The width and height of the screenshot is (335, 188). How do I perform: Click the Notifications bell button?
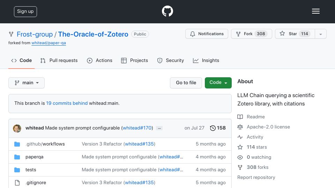point(207,34)
